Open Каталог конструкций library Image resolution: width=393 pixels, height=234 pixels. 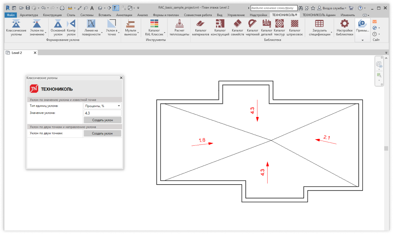point(220,28)
